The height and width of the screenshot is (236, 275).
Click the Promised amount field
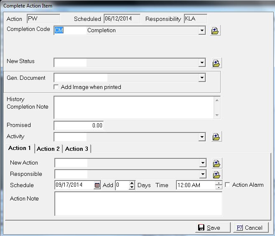pos(79,125)
